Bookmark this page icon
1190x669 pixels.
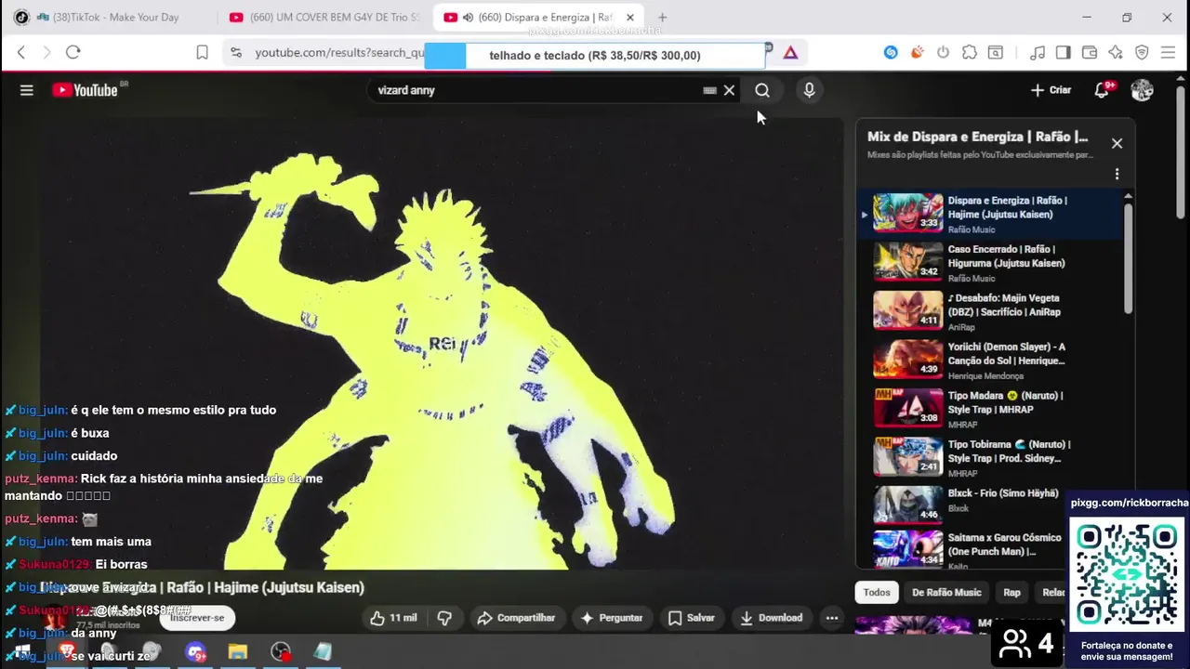(202, 53)
